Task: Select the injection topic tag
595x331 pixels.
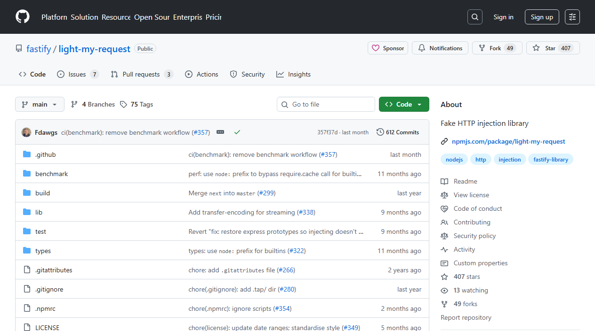Action: 510,160
